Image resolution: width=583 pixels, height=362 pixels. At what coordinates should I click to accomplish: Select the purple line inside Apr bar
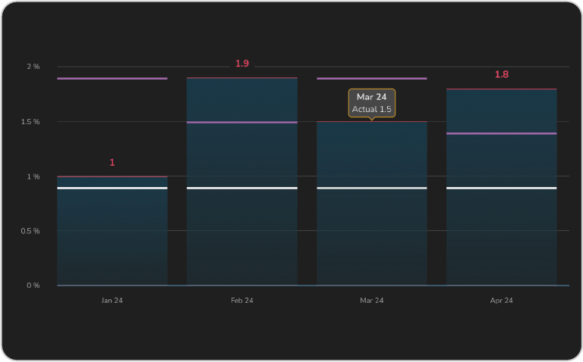502,133
